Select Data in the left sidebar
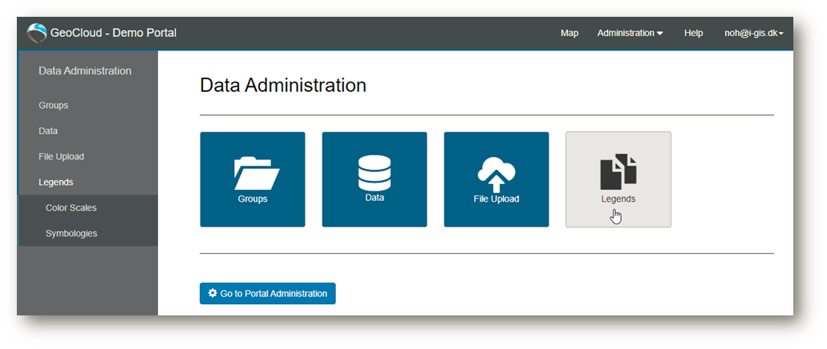Viewport: 827px width, 349px height. pyautogui.click(x=48, y=130)
